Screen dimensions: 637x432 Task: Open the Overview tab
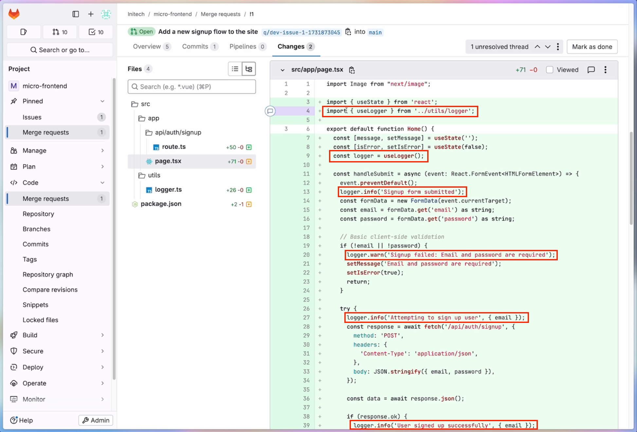click(x=147, y=47)
